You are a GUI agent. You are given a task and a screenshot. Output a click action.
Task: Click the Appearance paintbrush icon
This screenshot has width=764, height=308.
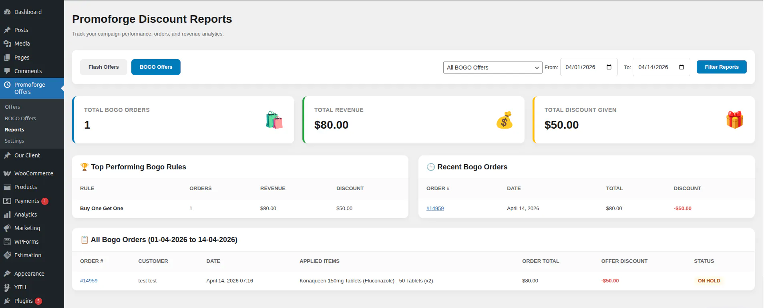click(x=7, y=274)
